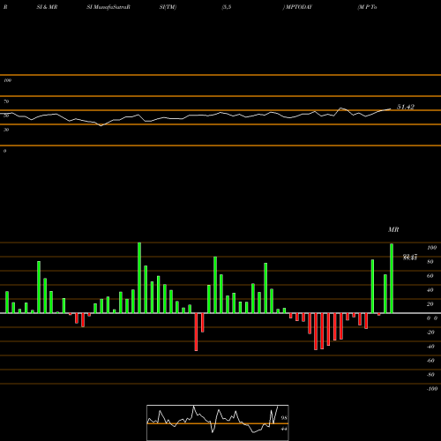Click the 44 label in the mini chart
The width and height of the screenshot is (441, 441).
pyautogui.click(x=284, y=429)
